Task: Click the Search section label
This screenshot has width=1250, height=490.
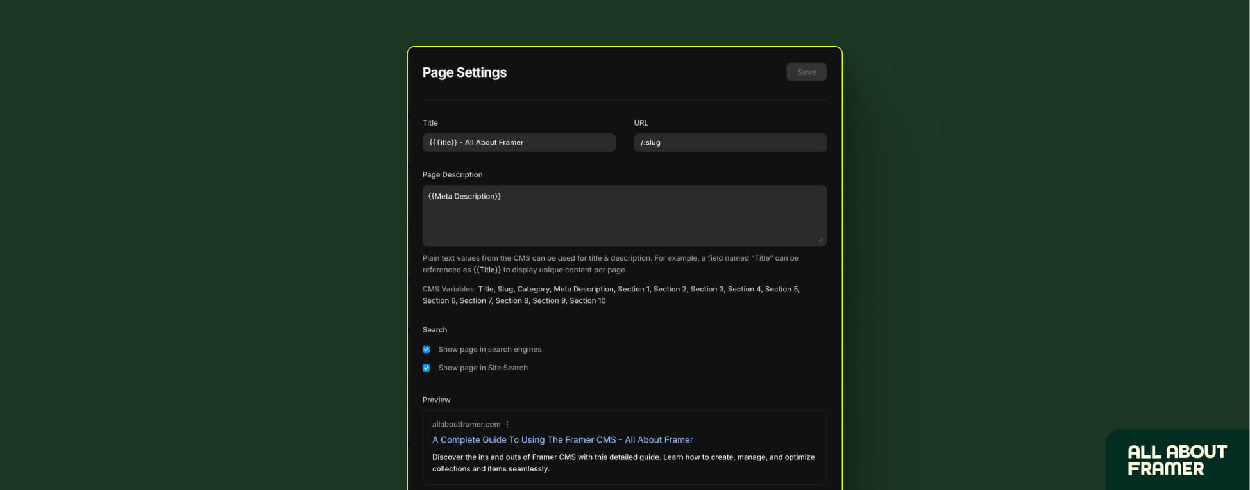Action: tap(435, 330)
